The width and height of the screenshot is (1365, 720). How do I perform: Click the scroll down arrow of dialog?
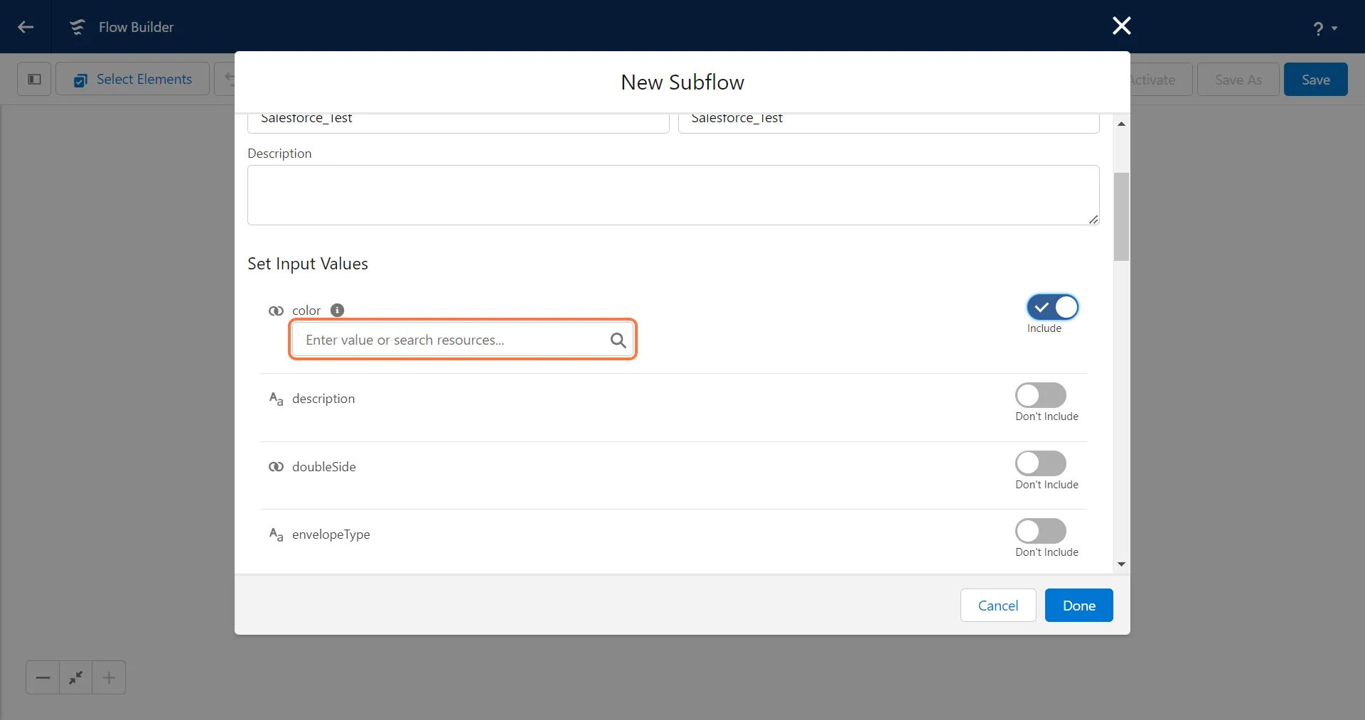coord(1121,564)
